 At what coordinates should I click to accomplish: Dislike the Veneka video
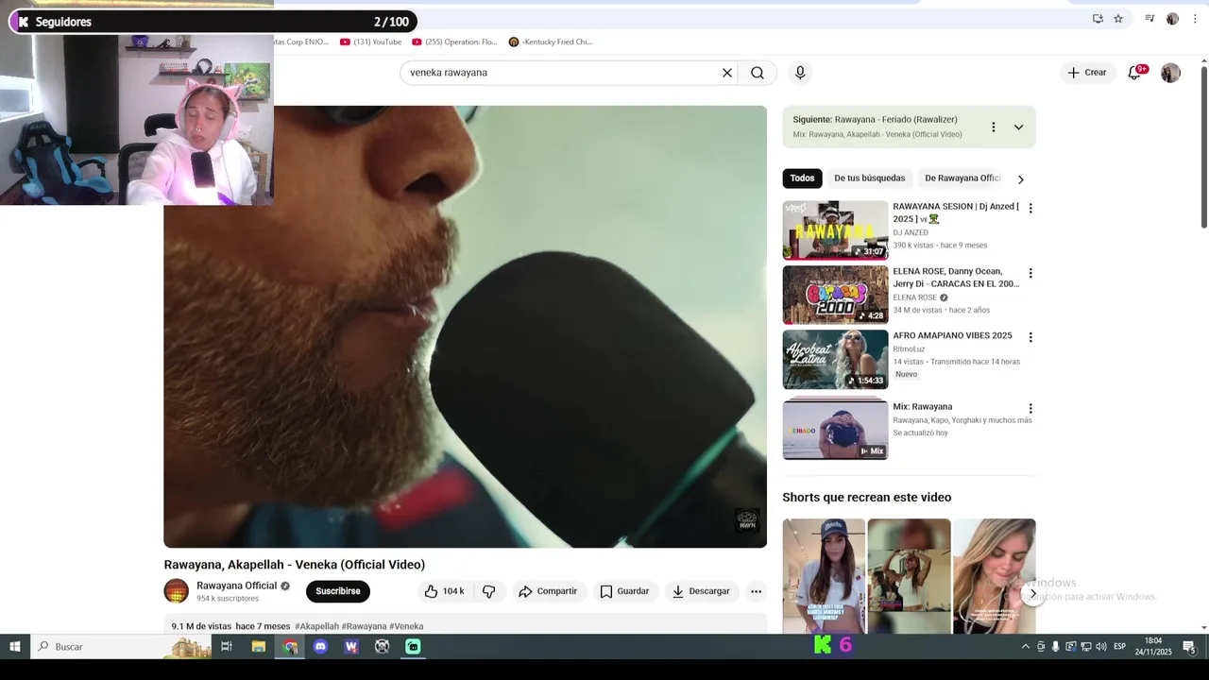(488, 591)
